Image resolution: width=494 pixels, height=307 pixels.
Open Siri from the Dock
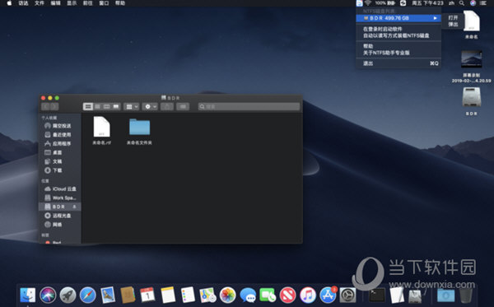pos(48,295)
